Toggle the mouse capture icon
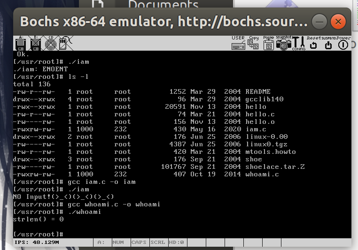The width and height of the screenshot is (358, 250). 65,43
